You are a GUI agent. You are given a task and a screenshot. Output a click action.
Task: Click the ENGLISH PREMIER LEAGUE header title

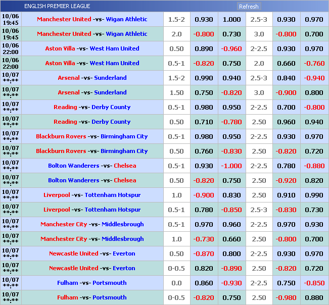[x=57, y=6]
